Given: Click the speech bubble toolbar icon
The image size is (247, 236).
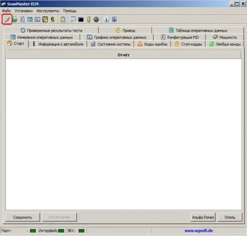Looking at the screenshot, I should tap(73, 19).
